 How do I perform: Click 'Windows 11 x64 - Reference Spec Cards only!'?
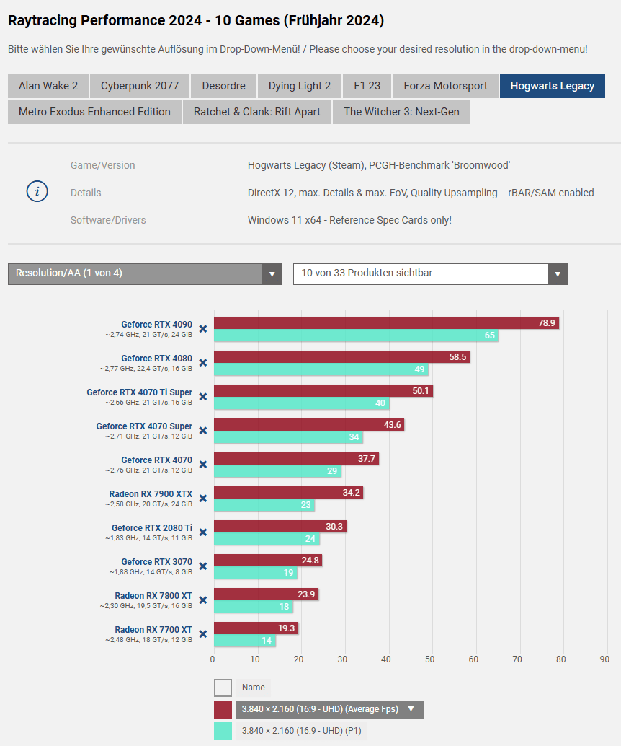[349, 220]
